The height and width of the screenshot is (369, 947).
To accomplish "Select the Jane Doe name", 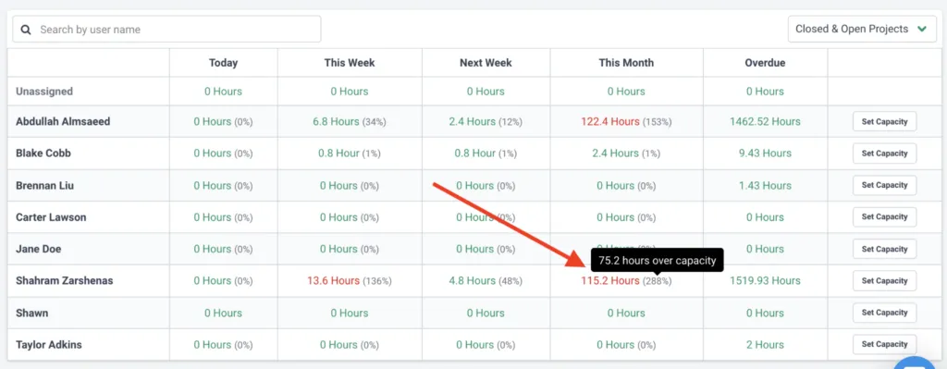I will click(38, 249).
